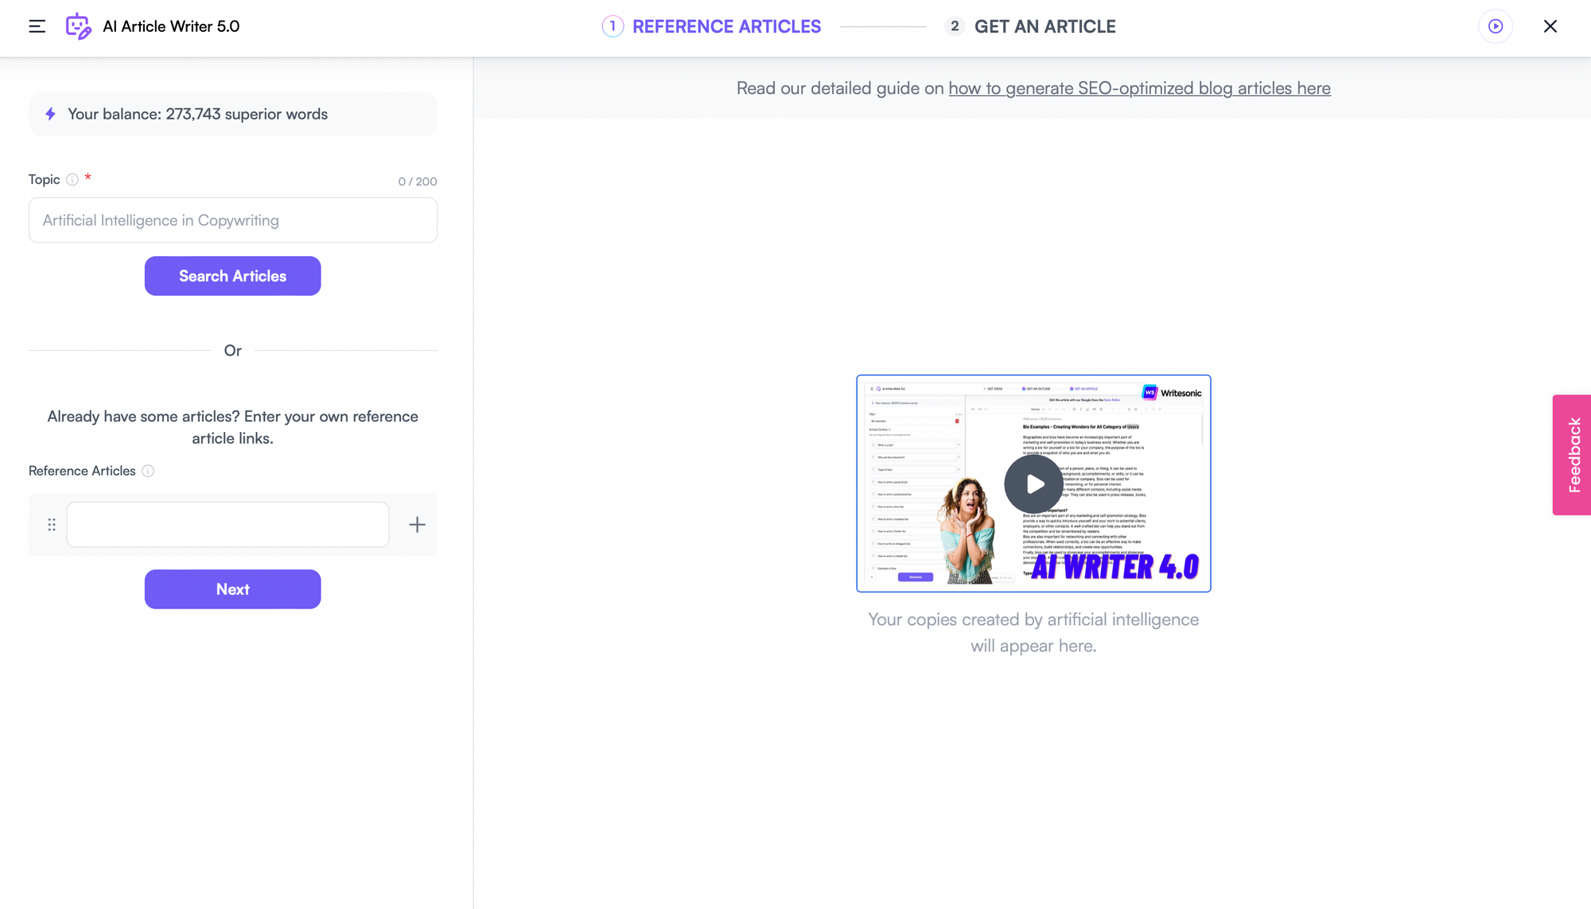Screen dimensions: 1591x909
Task: Click the Search Articles button
Action: (x=233, y=275)
